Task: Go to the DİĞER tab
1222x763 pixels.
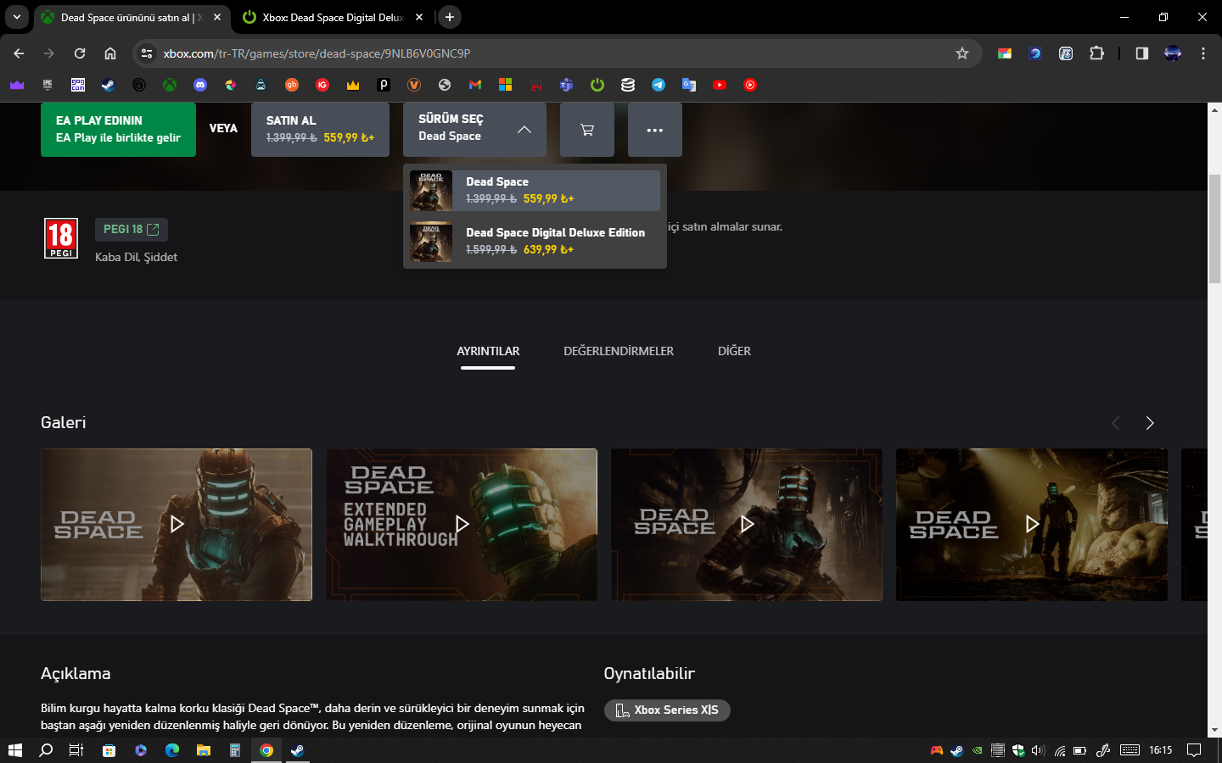Action: click(x=734, y=351)
